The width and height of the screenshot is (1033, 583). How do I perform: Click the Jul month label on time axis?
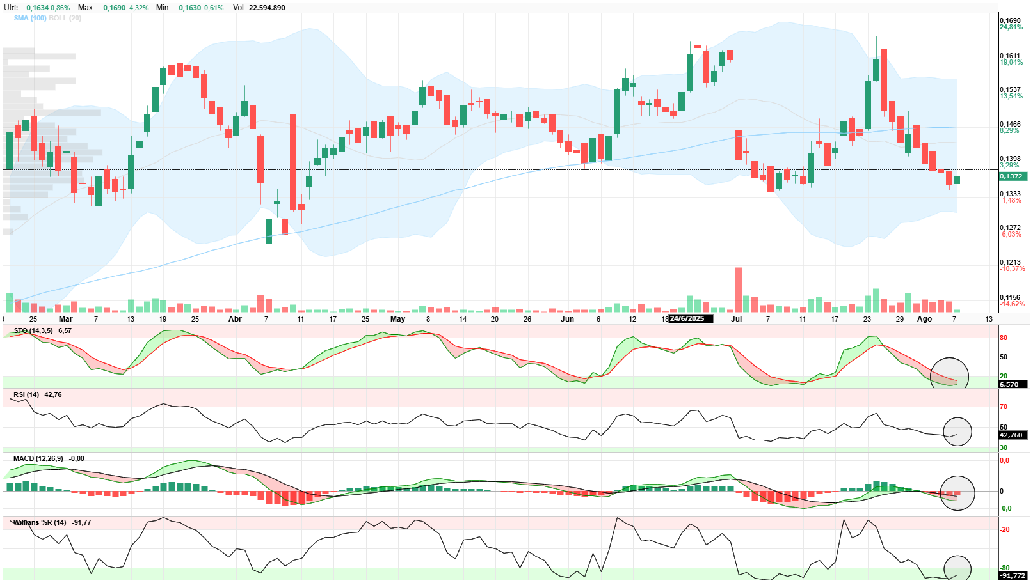(737, 318)
